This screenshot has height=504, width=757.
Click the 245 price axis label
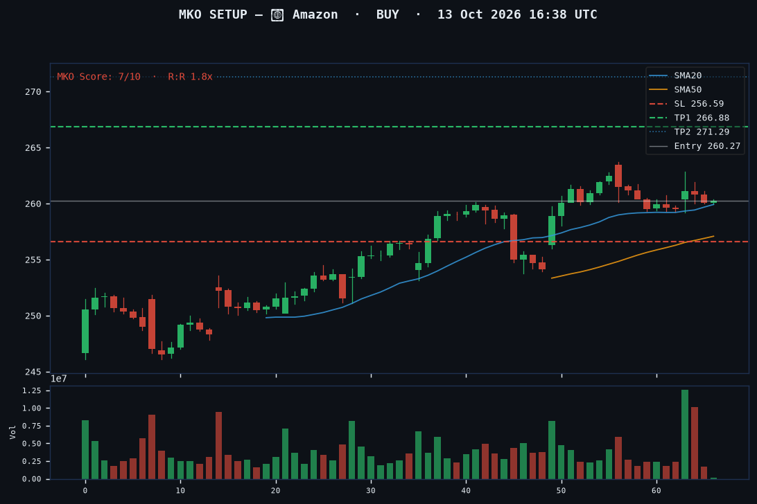(x=33, y=372)
